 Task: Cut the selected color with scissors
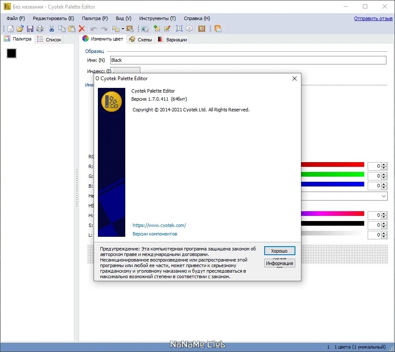pyautogui.click(x=52, y=29)
